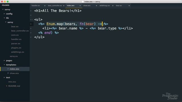Click 'bear.name' in the list item line
The width and height of the screenshot is (182, 102).
[x=68, y=28]
